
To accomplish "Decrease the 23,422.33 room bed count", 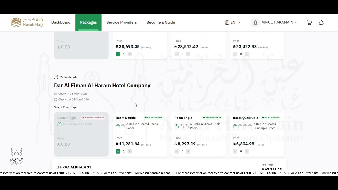I will pos(235,54).
